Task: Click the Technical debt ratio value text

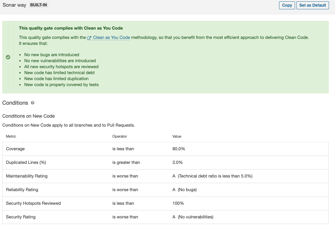Action: 215,176
